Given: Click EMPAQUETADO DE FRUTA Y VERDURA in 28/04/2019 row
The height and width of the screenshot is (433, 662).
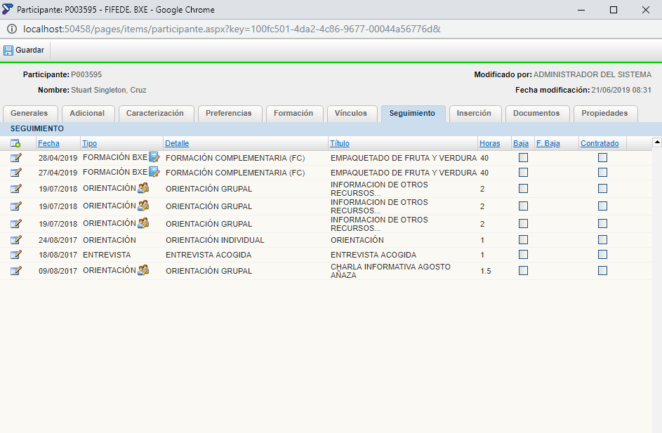Looking at the screenshot, I should 404,159.
